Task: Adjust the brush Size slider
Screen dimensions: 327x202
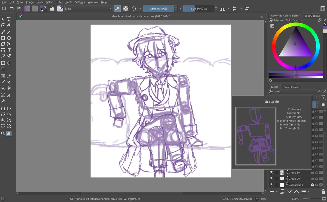Action: pos(199,9)
